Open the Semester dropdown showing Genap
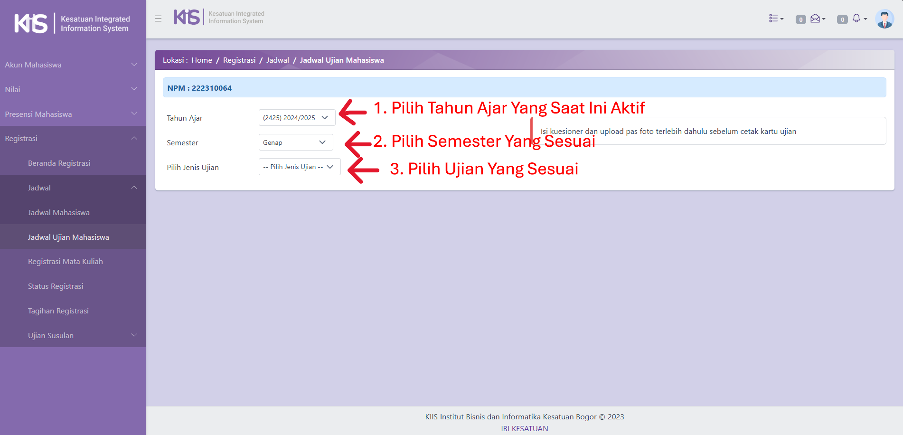903x435 pixels. pos(295,142)
